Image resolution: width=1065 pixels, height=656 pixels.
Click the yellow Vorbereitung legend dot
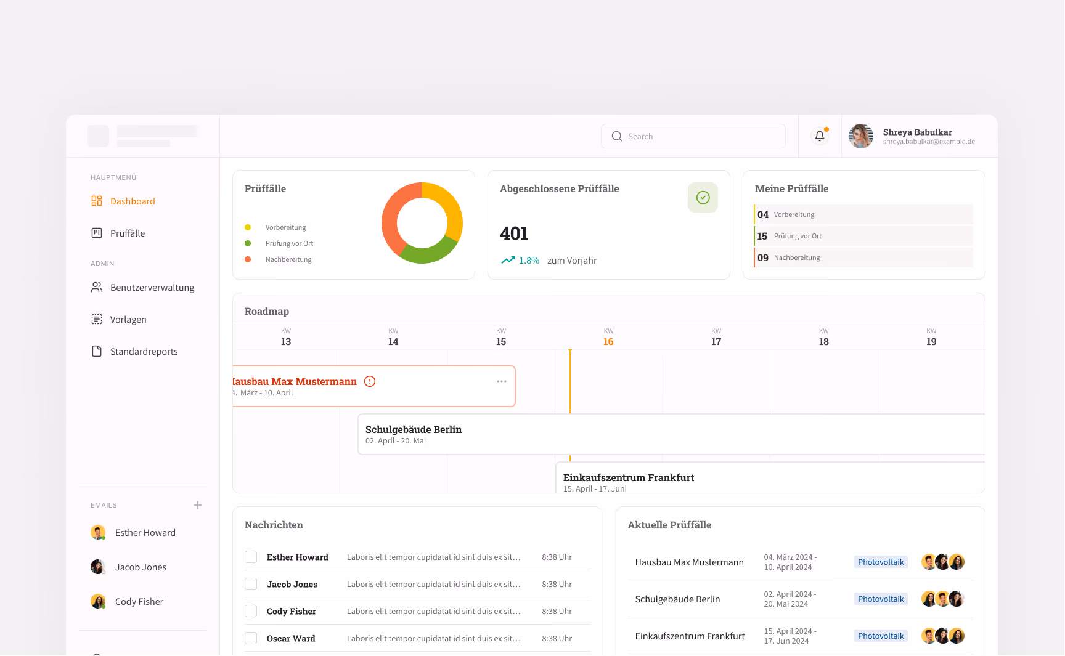pos(248,227)
